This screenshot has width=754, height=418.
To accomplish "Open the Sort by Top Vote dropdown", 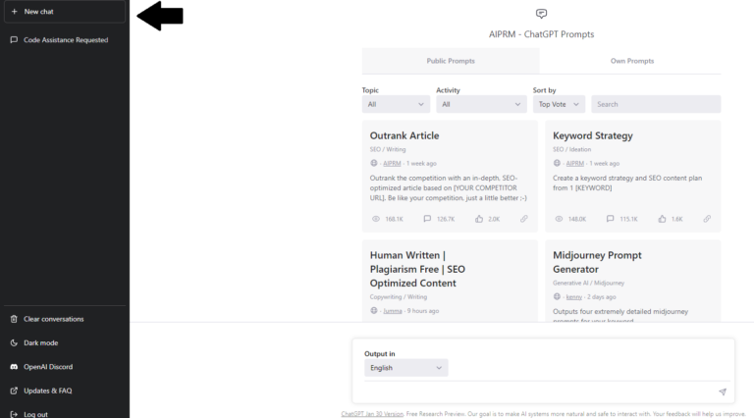I will 559,104.
